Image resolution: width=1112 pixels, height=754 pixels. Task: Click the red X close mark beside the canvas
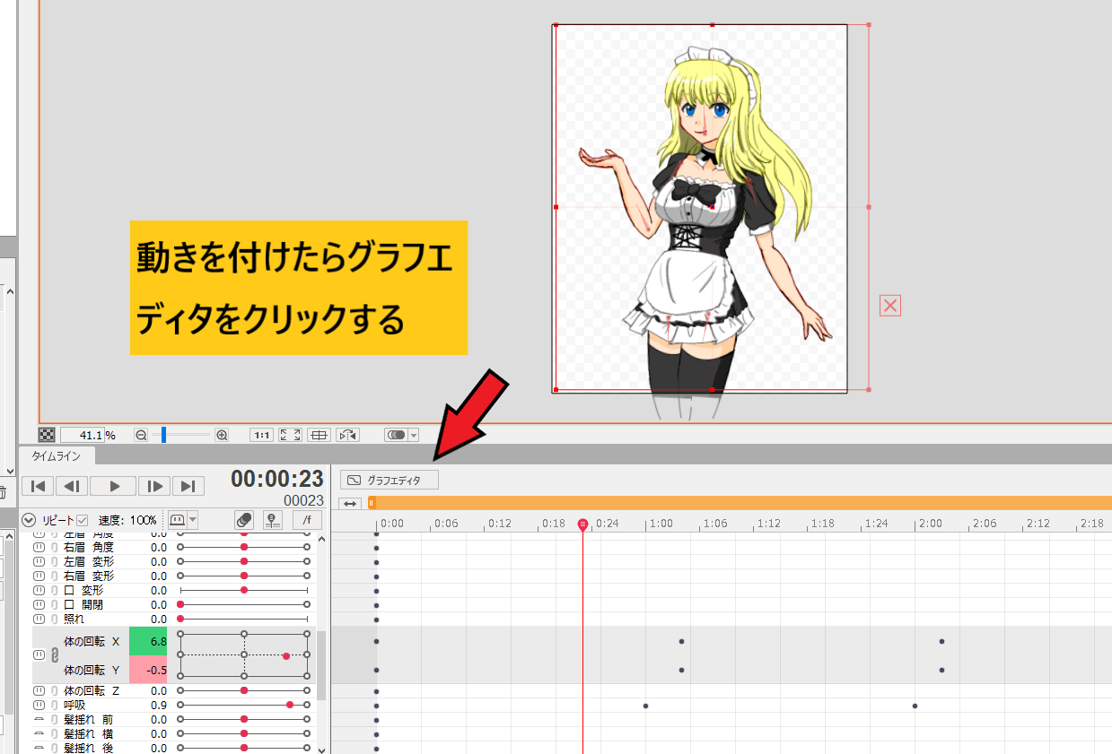pyautogui.click(x=889, y=306)
